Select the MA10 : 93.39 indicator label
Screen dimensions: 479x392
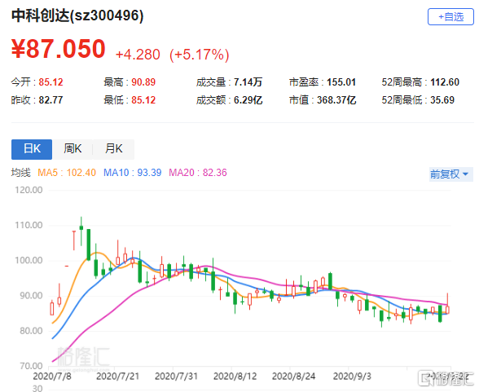click(132, 173)
